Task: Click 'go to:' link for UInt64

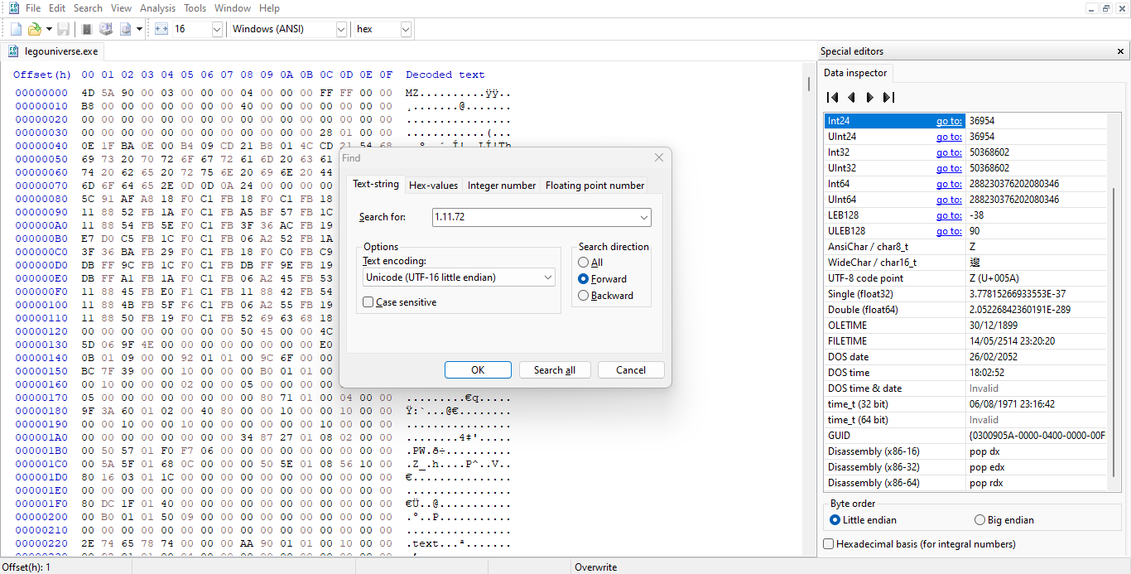Action: pyautogui.click(x=949, y=200)
